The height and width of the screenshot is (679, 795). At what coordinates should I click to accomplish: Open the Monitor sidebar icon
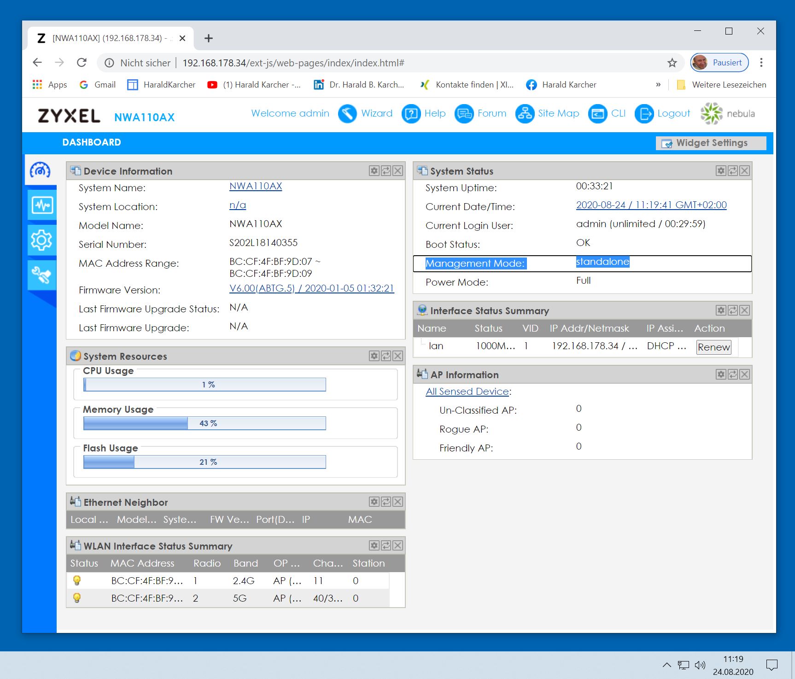[42, 205]
